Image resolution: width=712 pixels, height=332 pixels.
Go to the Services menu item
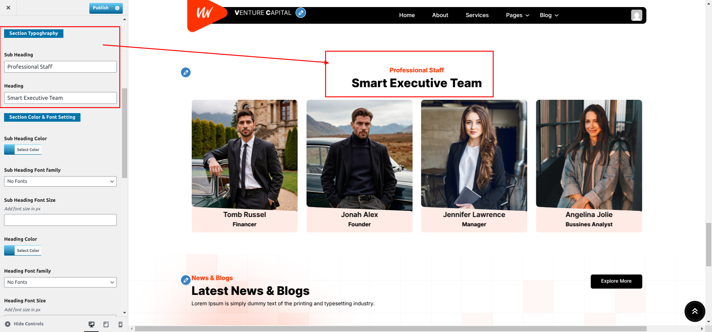[477, 15]
